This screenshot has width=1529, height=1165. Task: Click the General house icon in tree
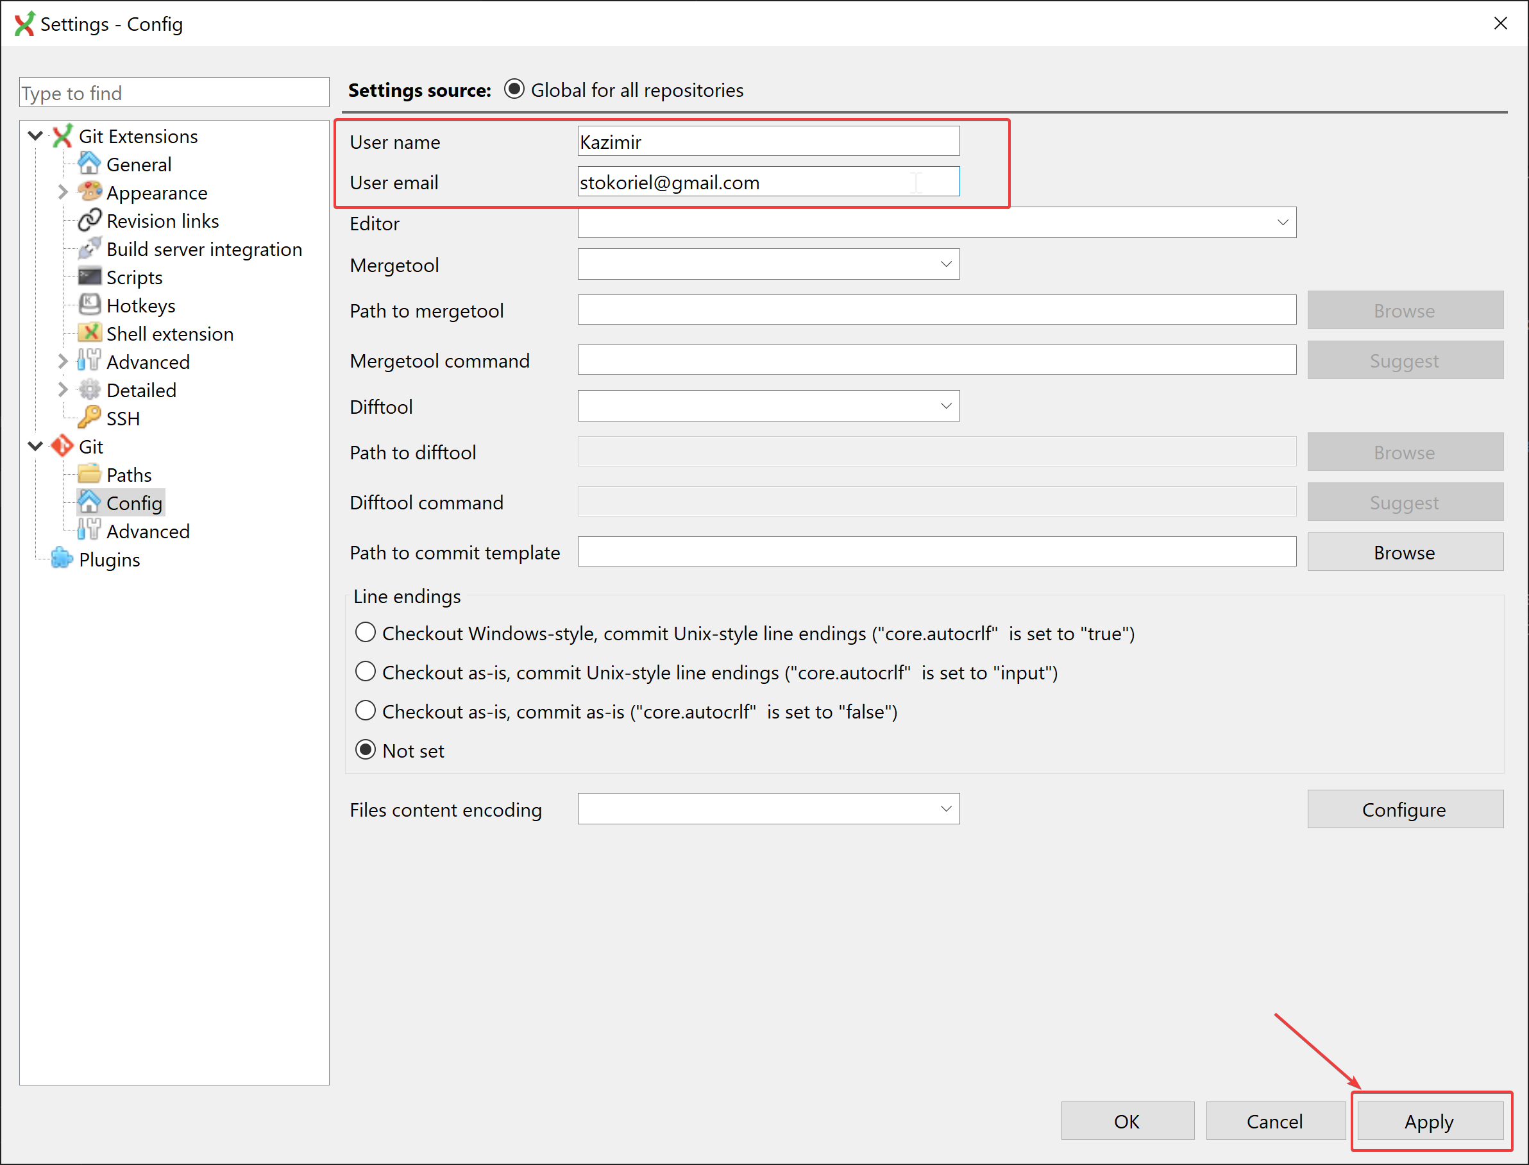(89, 164)
